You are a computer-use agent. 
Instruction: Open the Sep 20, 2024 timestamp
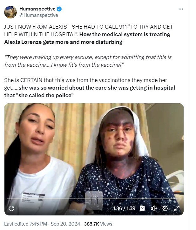pyautogui.click(x=65, y=224)
